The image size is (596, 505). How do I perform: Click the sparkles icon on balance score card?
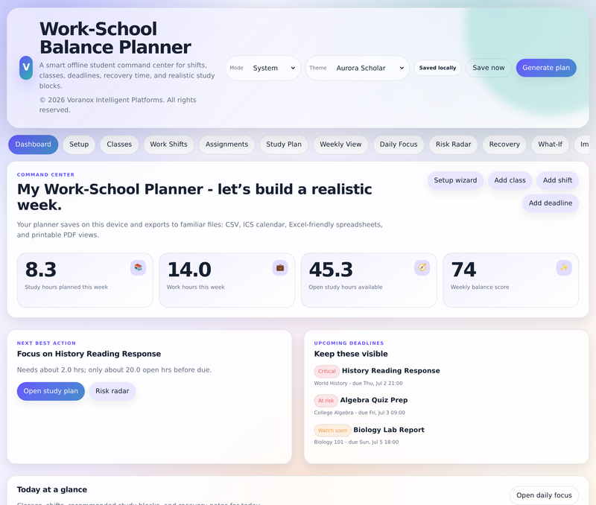pyautogui.click(x=564, y=267)
